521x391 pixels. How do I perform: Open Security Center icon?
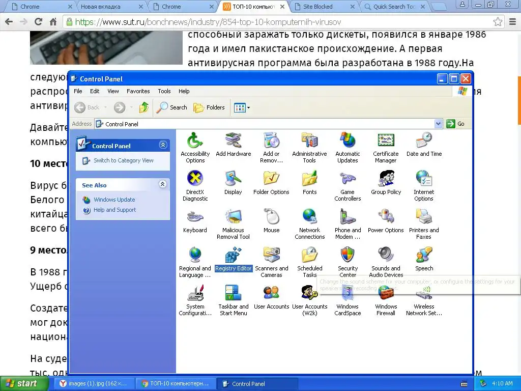coord(348,255)
